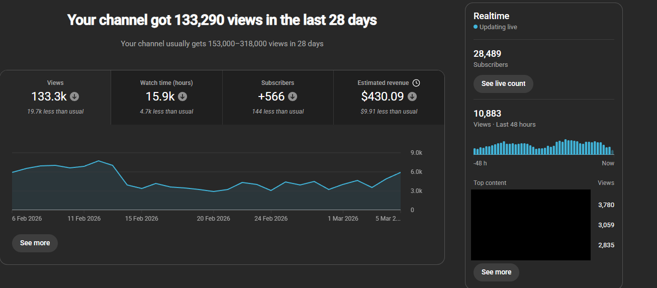Click the first bar above -48 h label

[475, 151]
